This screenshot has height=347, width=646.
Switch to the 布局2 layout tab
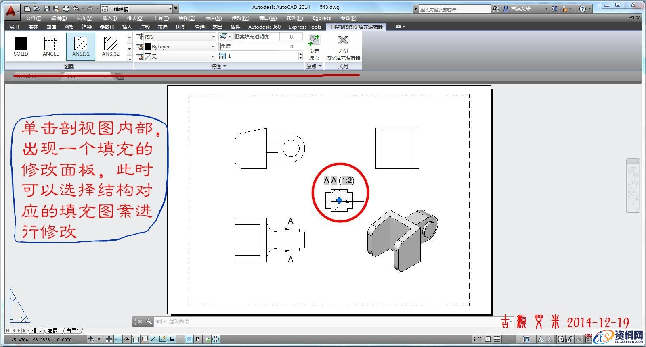point(73,331)
